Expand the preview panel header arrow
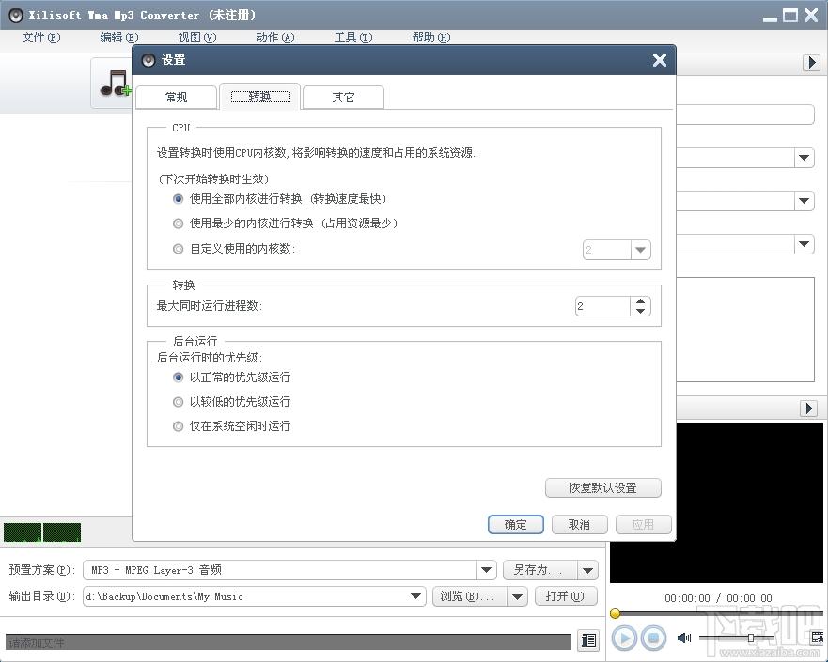Image resolution: width=828 pixels, height=662 pixels. (809, 408)
